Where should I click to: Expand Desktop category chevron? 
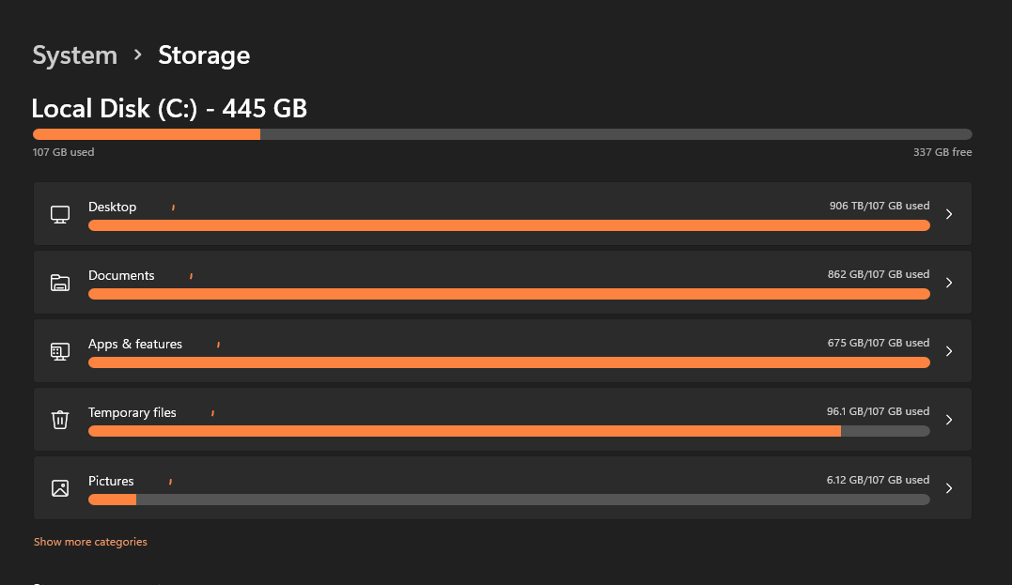949,214
